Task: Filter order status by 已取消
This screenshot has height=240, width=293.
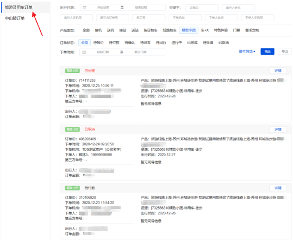Action: (223, 42)
